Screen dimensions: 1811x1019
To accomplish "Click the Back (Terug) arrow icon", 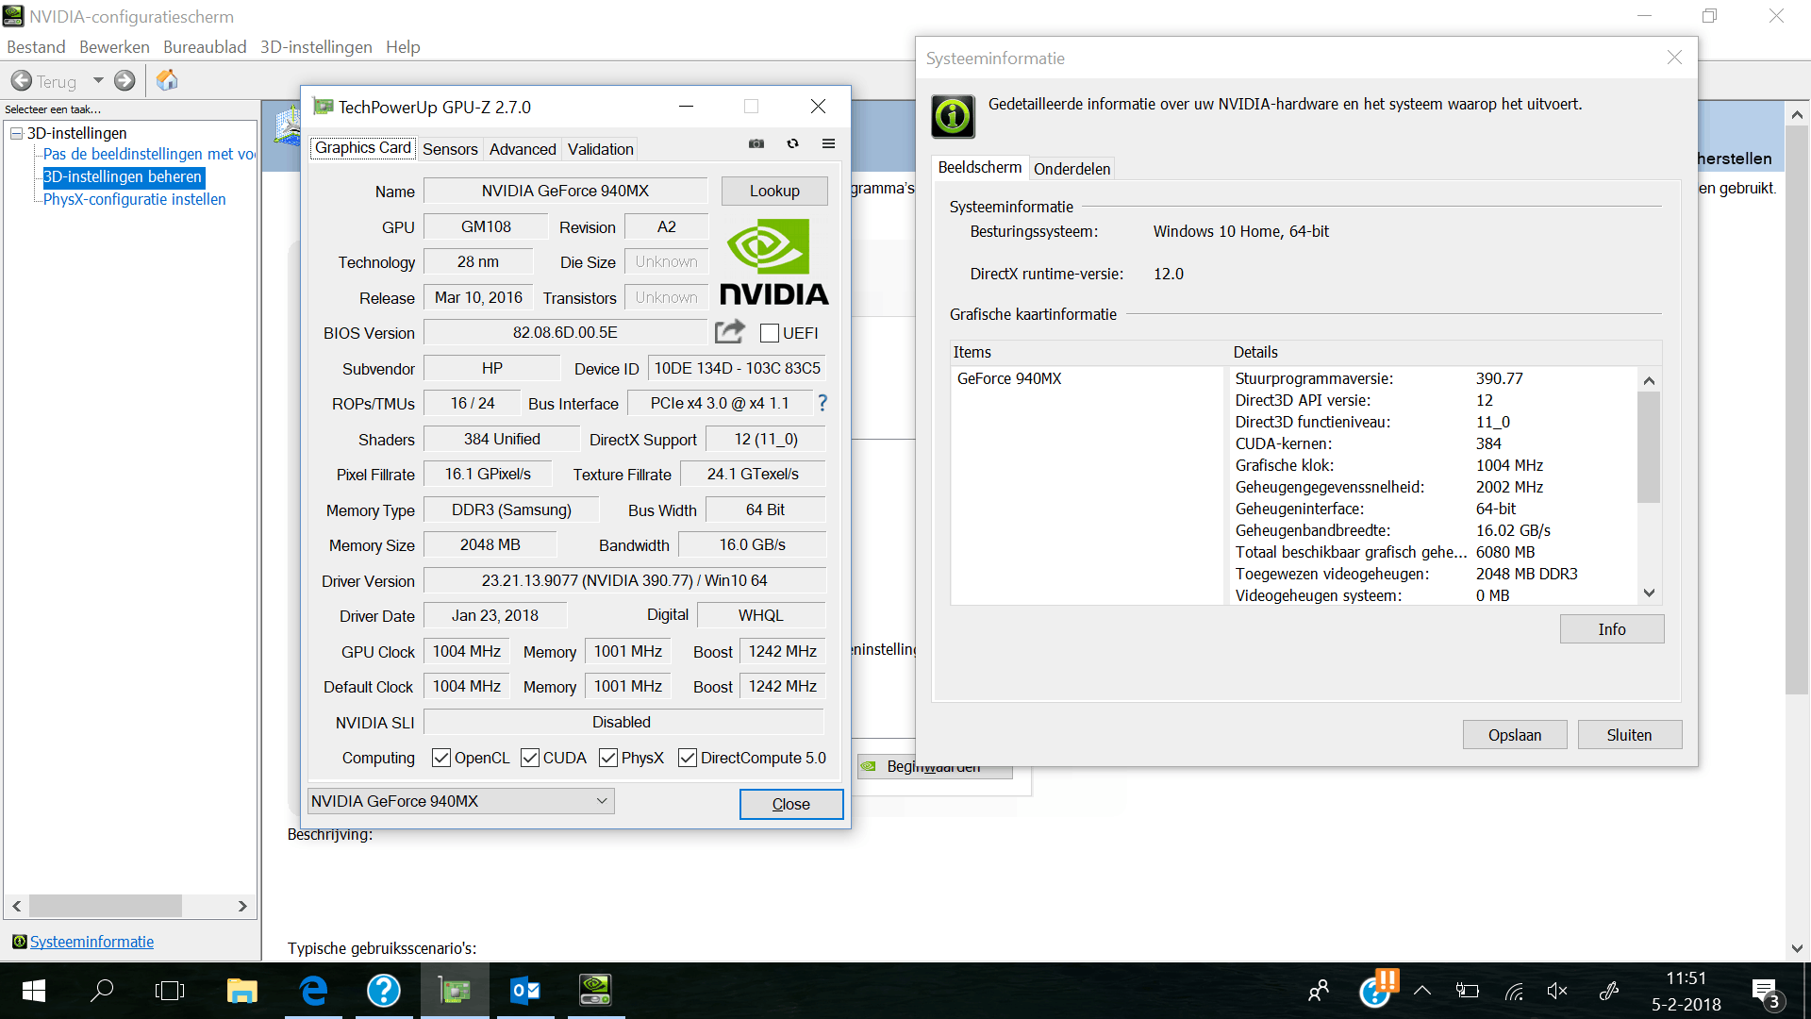I will 22,81.
